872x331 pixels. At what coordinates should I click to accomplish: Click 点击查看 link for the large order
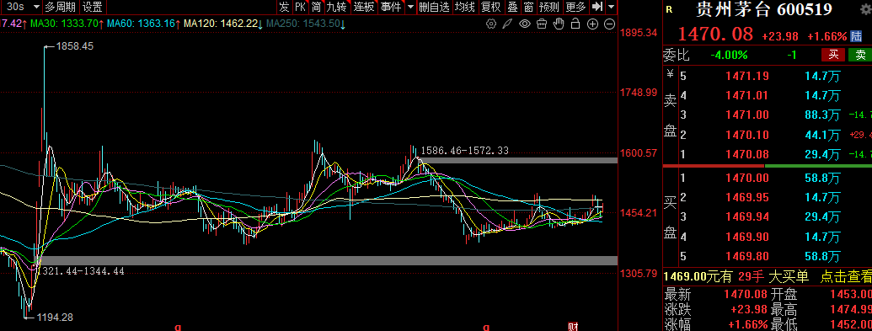pyautogui.click(x=845, y=276)
